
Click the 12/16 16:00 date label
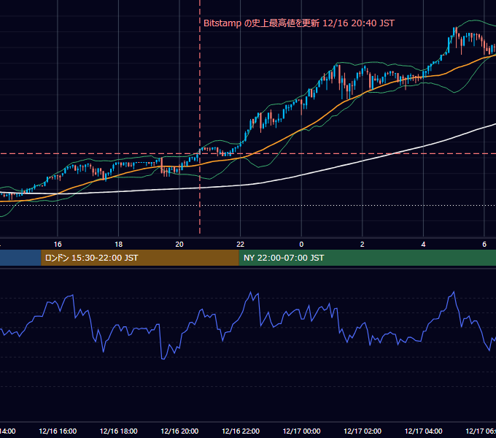point(58,431)
